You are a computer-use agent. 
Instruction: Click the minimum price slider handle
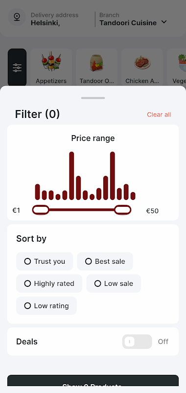[x=41, y=210]
